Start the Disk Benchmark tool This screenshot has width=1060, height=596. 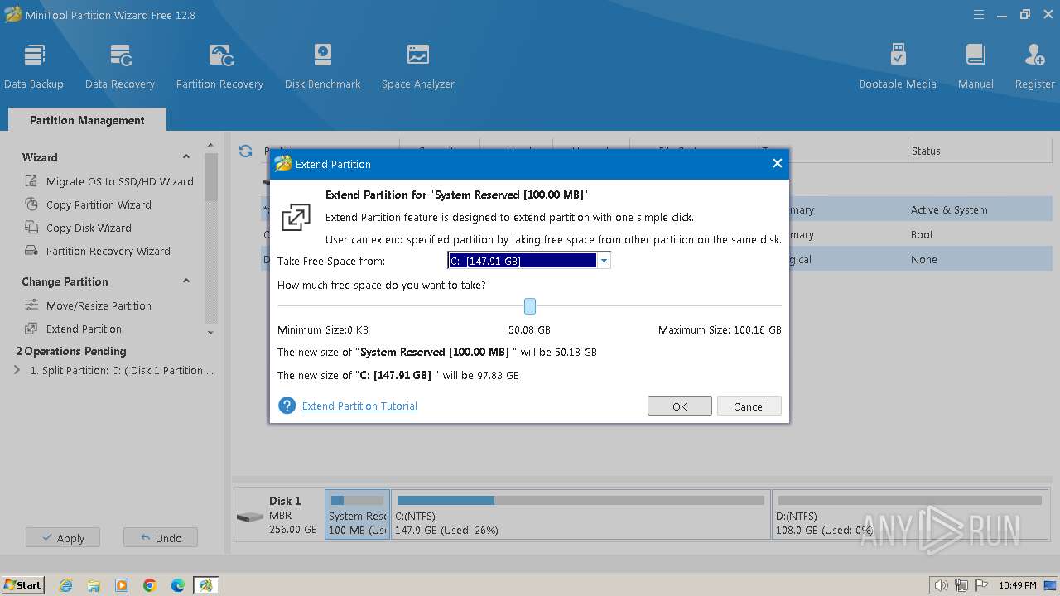(322, 65)
